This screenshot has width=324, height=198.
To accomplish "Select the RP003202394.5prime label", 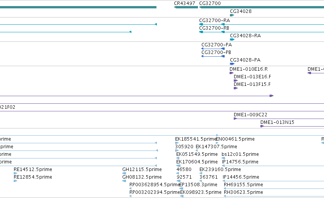I will tap(155, 192).
